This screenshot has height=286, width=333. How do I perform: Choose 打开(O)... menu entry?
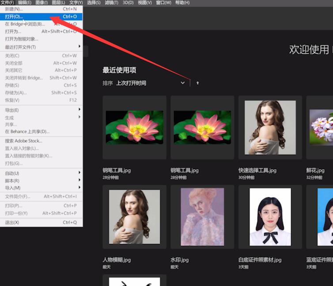[x=41, y=17]
